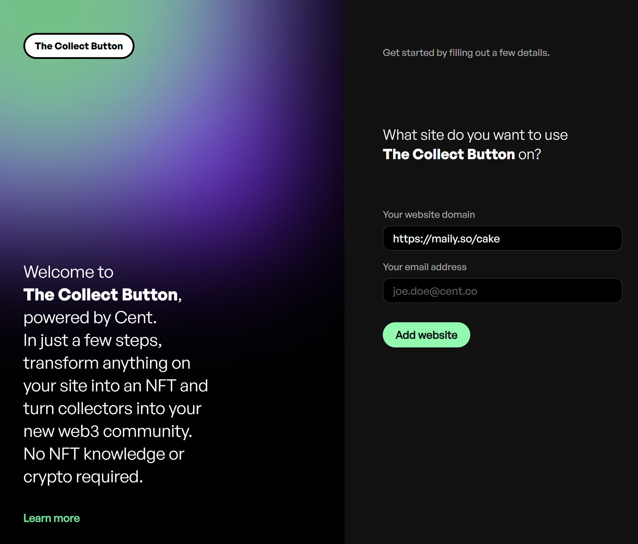Click bold 'The Collect Button,' in welcome paragraph
The image size is (638, 544).
coord(102,295)
